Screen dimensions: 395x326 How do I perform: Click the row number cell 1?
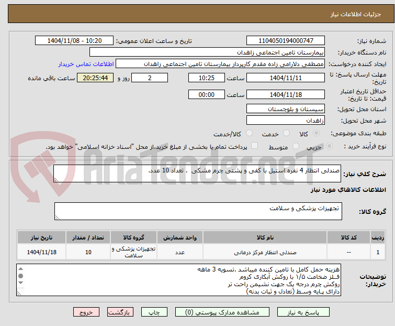pyautogui.click(x=378, y=252)
